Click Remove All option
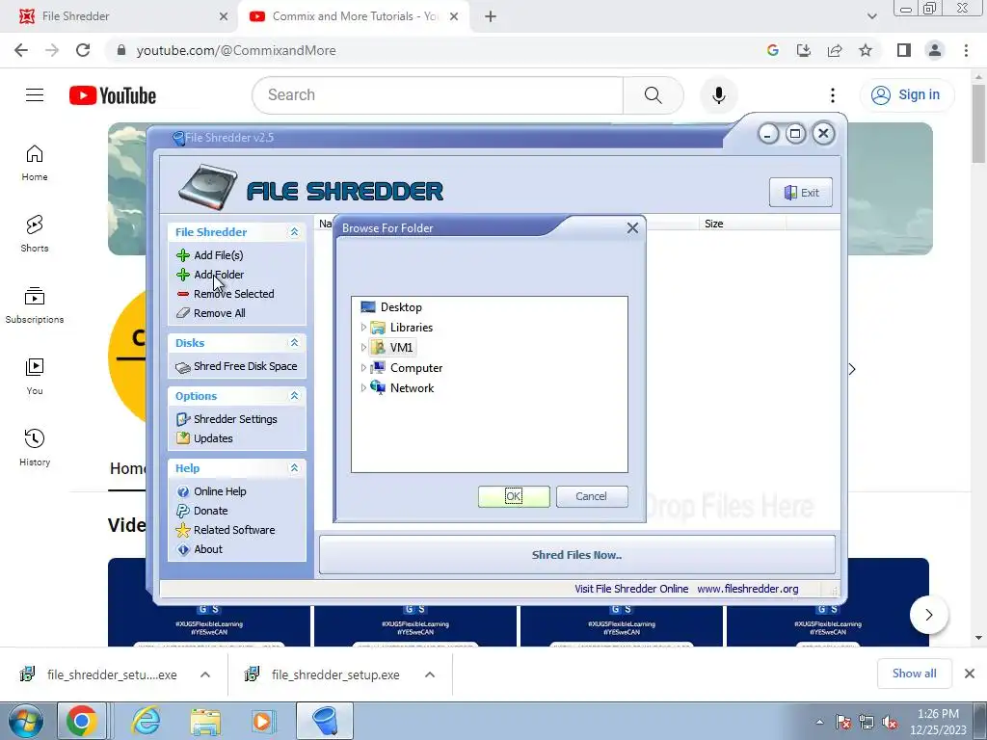987x740 pixels. pyautogui.click(x=211, y=313)
